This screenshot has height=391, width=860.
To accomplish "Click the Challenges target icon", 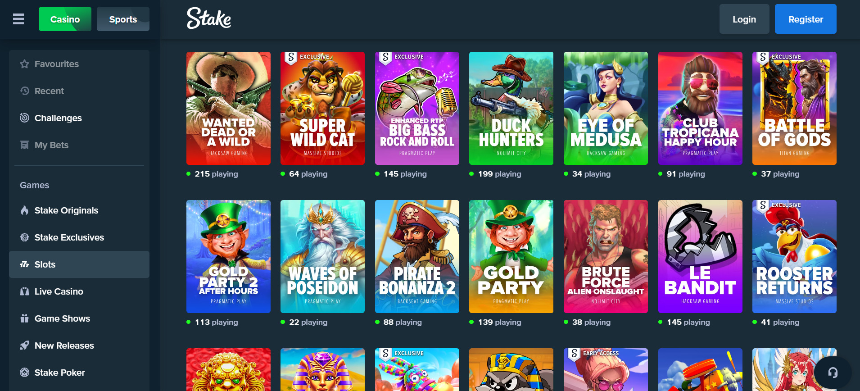I will click(24, 118).
